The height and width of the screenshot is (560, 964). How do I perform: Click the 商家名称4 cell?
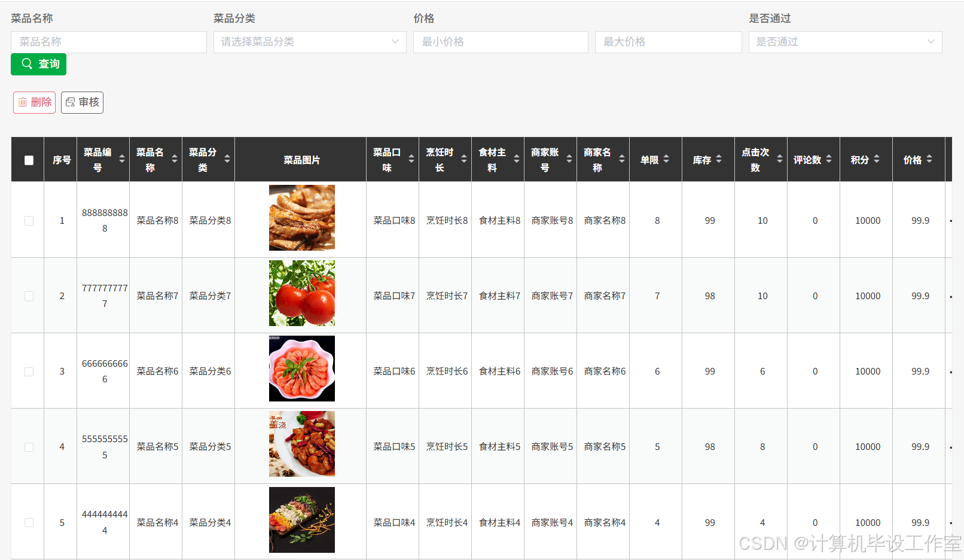605,523
